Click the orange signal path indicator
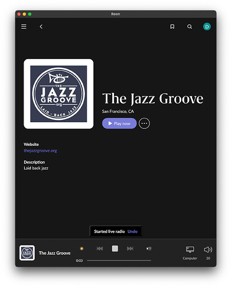Image resolution: width=231 pixels, height=287 pixels. (81, 249)
